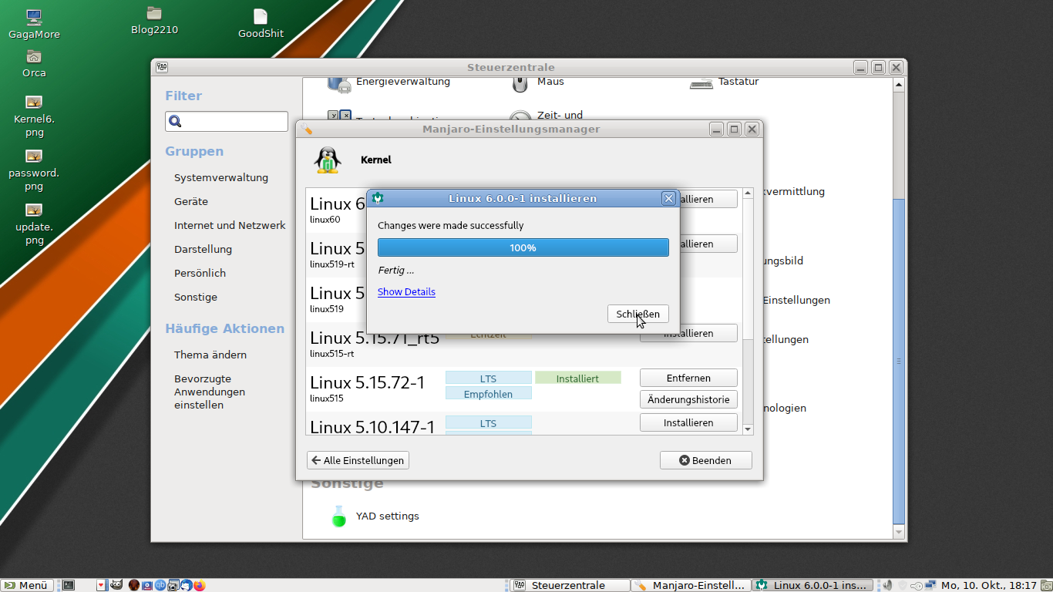Close the Linux 6.0.0-1 installieren dialog
This screenshot has width=1053, height=592.
(x=668, y=198)
